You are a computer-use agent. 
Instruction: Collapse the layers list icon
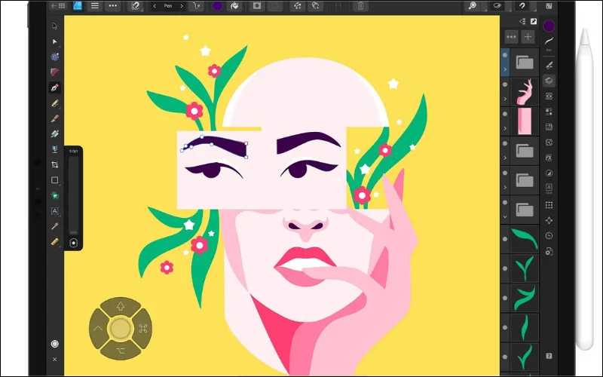click(x=522, y=22)
